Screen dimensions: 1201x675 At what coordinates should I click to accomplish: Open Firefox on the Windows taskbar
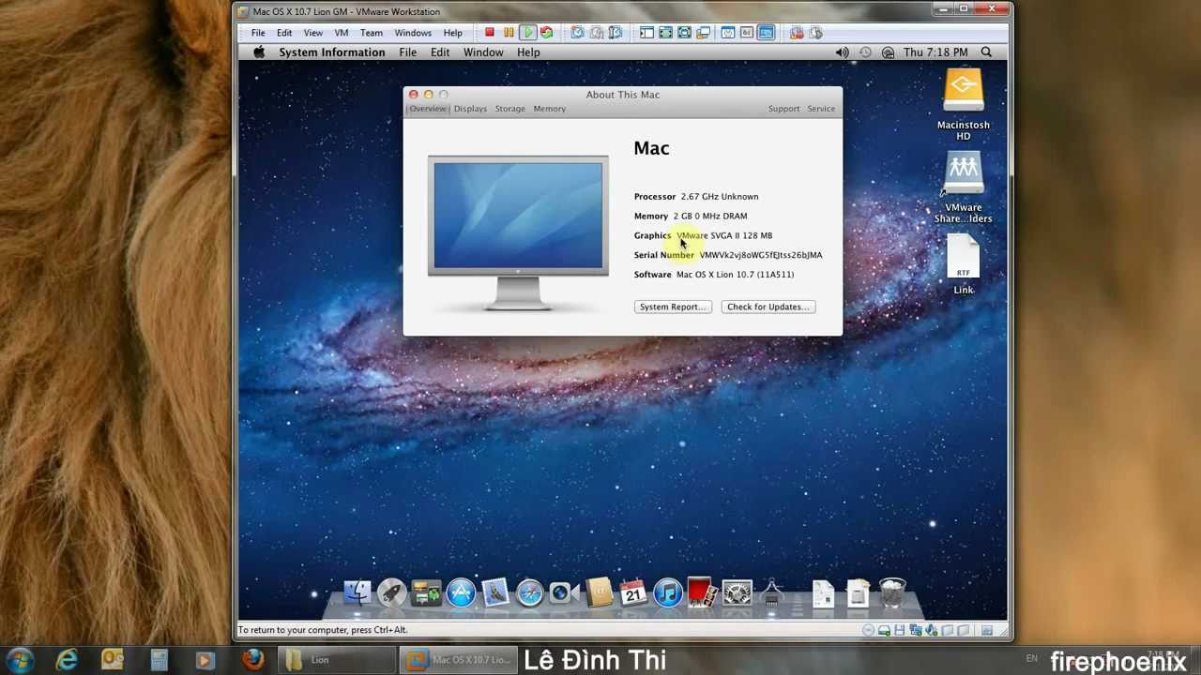[x=252, y=660]
